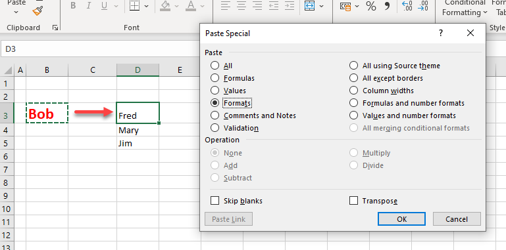Viewport: 506px width, 250px height.
Task: Decrease Decimal places
Action: click(422, 5)
